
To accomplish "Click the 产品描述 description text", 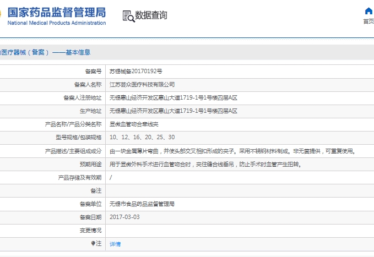I will tap(232, 151).
